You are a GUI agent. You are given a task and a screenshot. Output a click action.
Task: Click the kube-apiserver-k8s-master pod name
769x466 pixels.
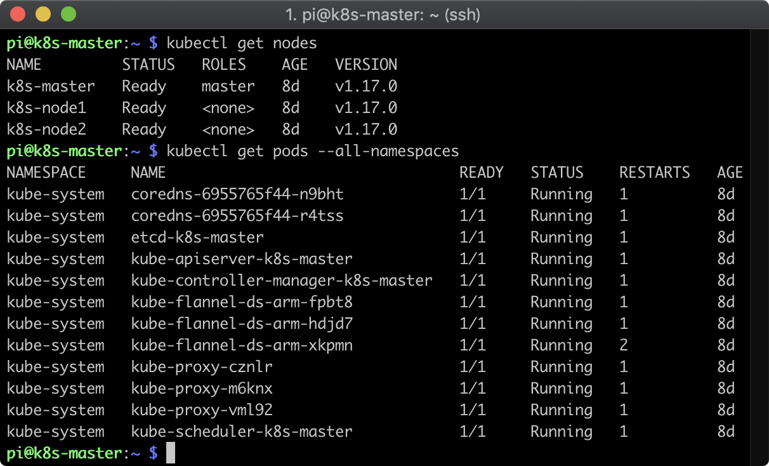point(241,259)
